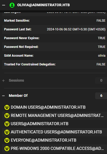Click the Password Not Required TRUE value
Viewport: 107px width, 154px height.
click(102, 47)
